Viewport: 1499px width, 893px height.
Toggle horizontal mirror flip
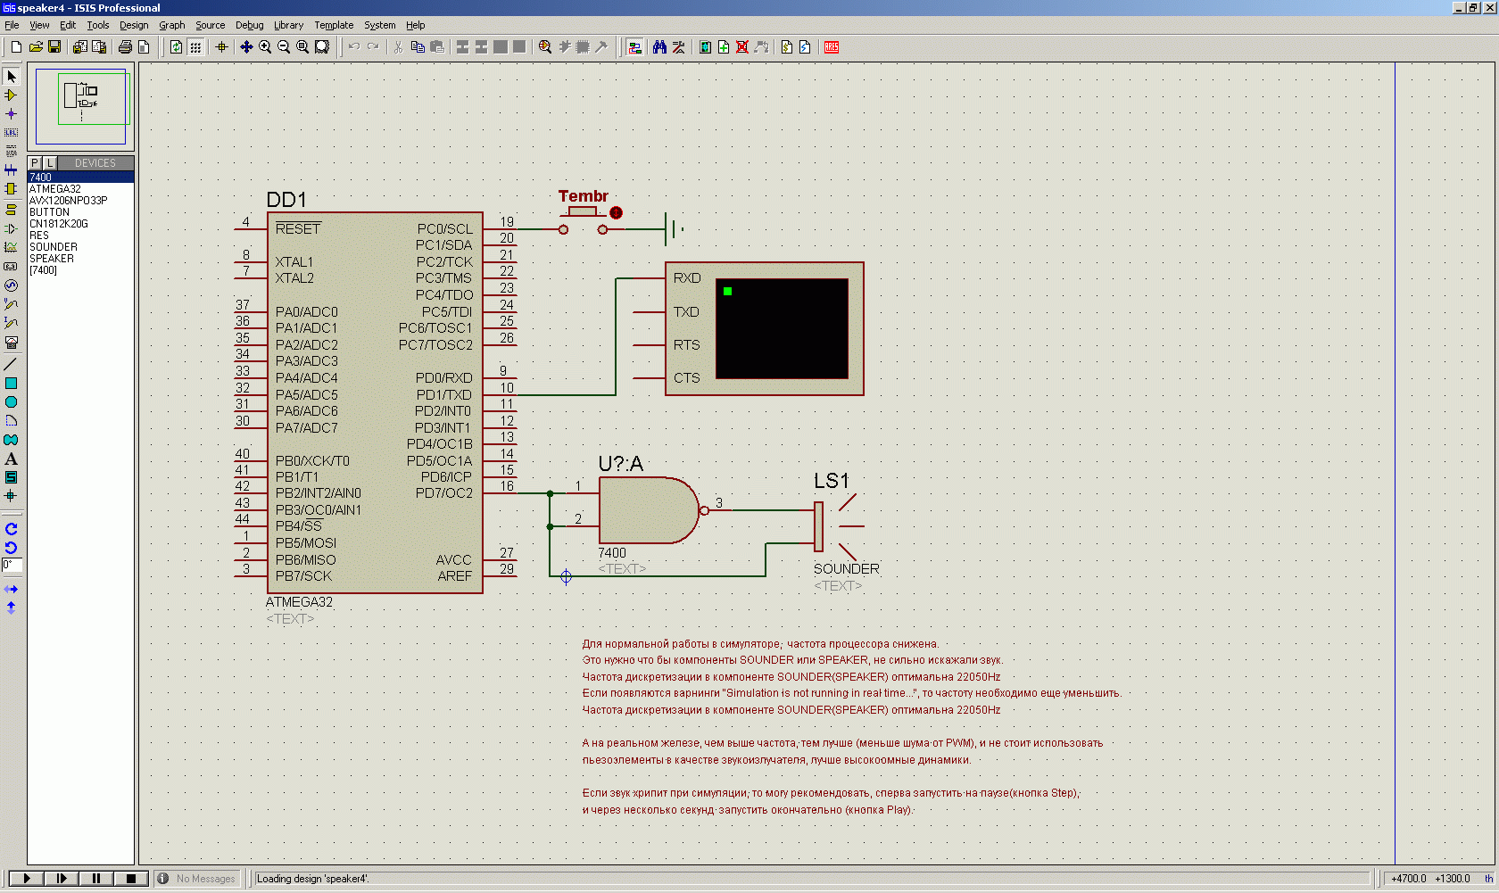11,590
